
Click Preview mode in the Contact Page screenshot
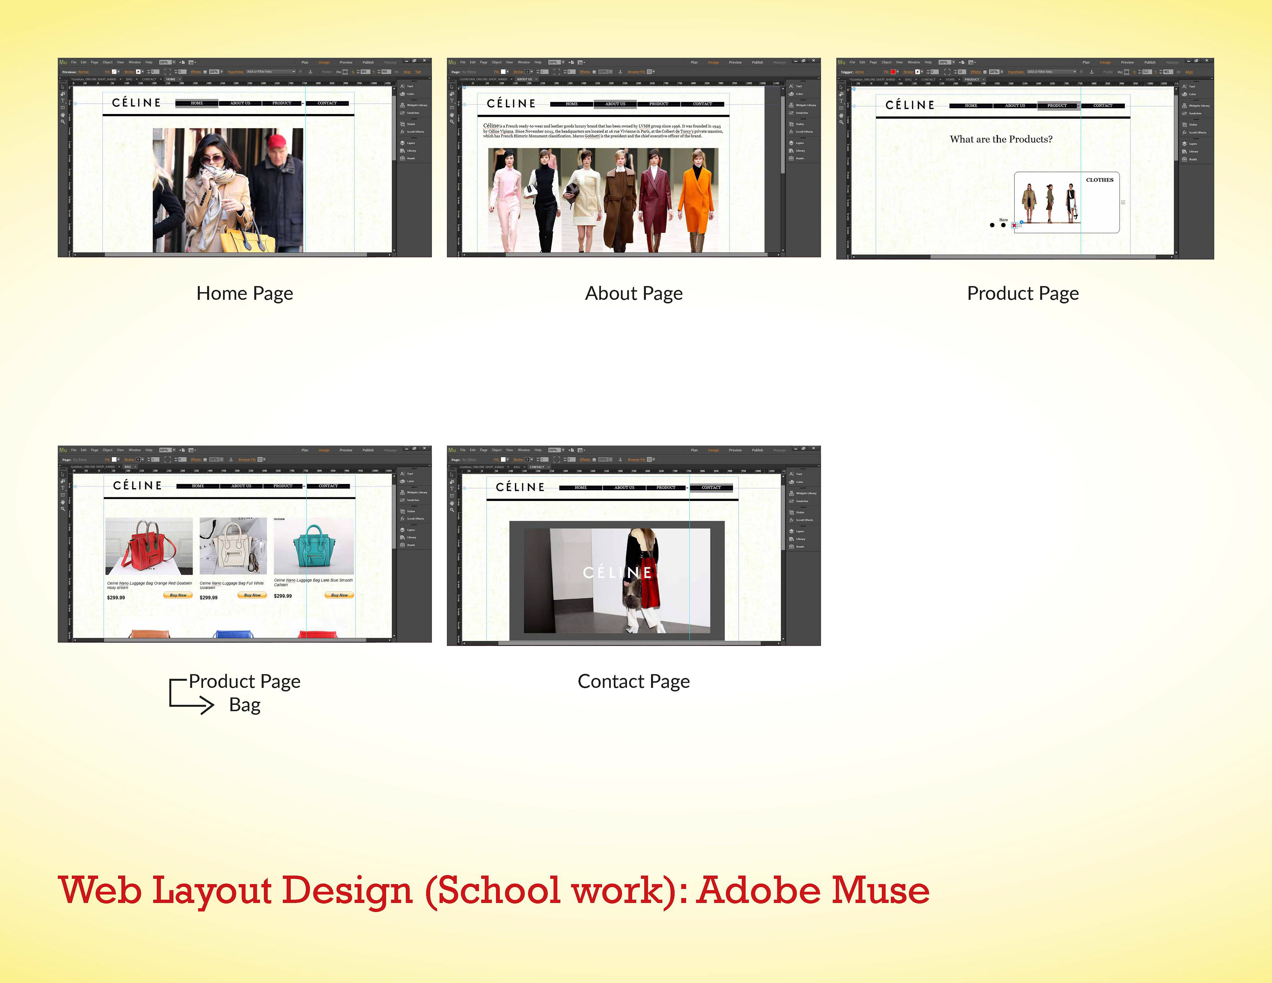(735, 451)
